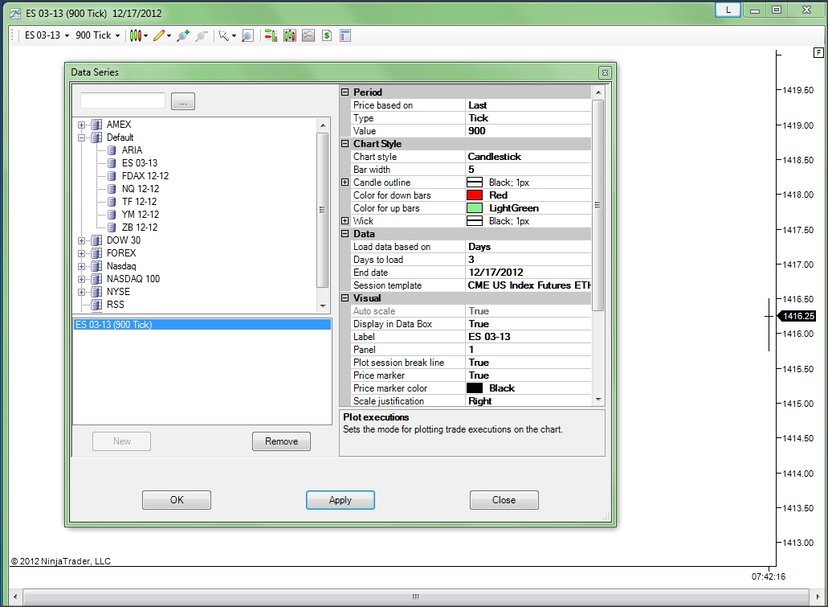The image size is (828, 607).
Task: Open the chart Properties icon
Action: click(x=345, y=35)
